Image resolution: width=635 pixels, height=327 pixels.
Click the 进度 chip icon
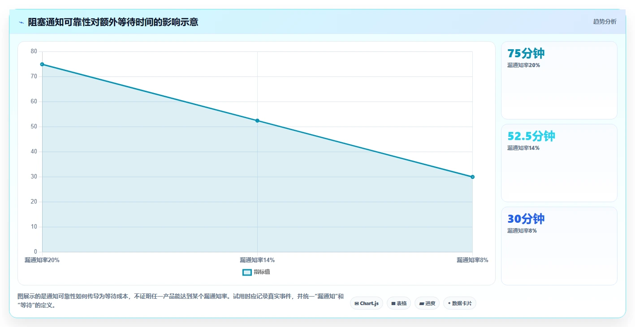(421, 304)
